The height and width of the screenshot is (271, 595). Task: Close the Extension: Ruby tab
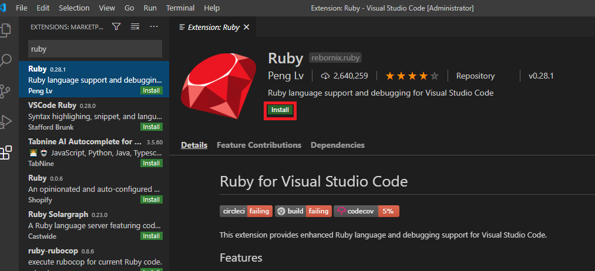pos(246,27)
